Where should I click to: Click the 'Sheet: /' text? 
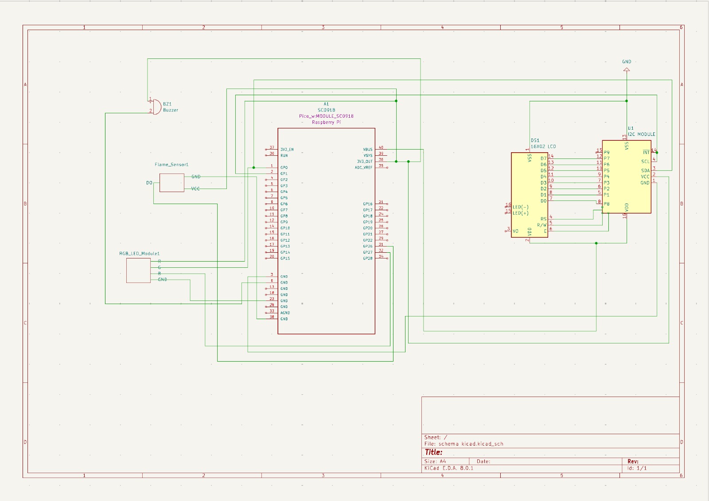pyautogui.click(x=436, y=437)
